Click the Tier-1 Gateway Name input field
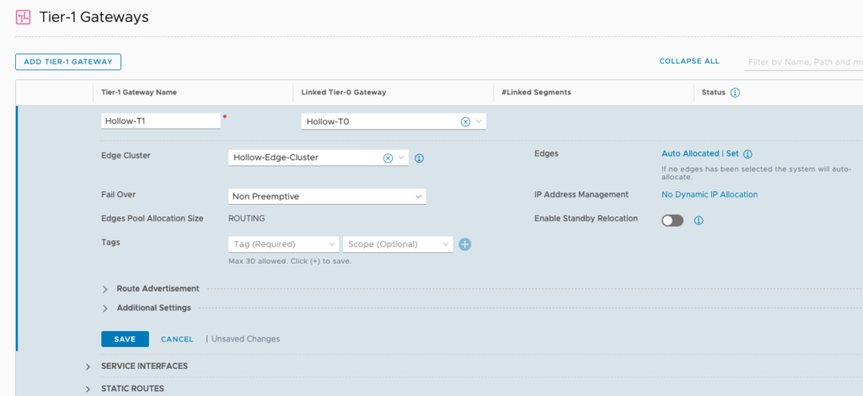This screenshot has height=396, width=863. point(160,121)
